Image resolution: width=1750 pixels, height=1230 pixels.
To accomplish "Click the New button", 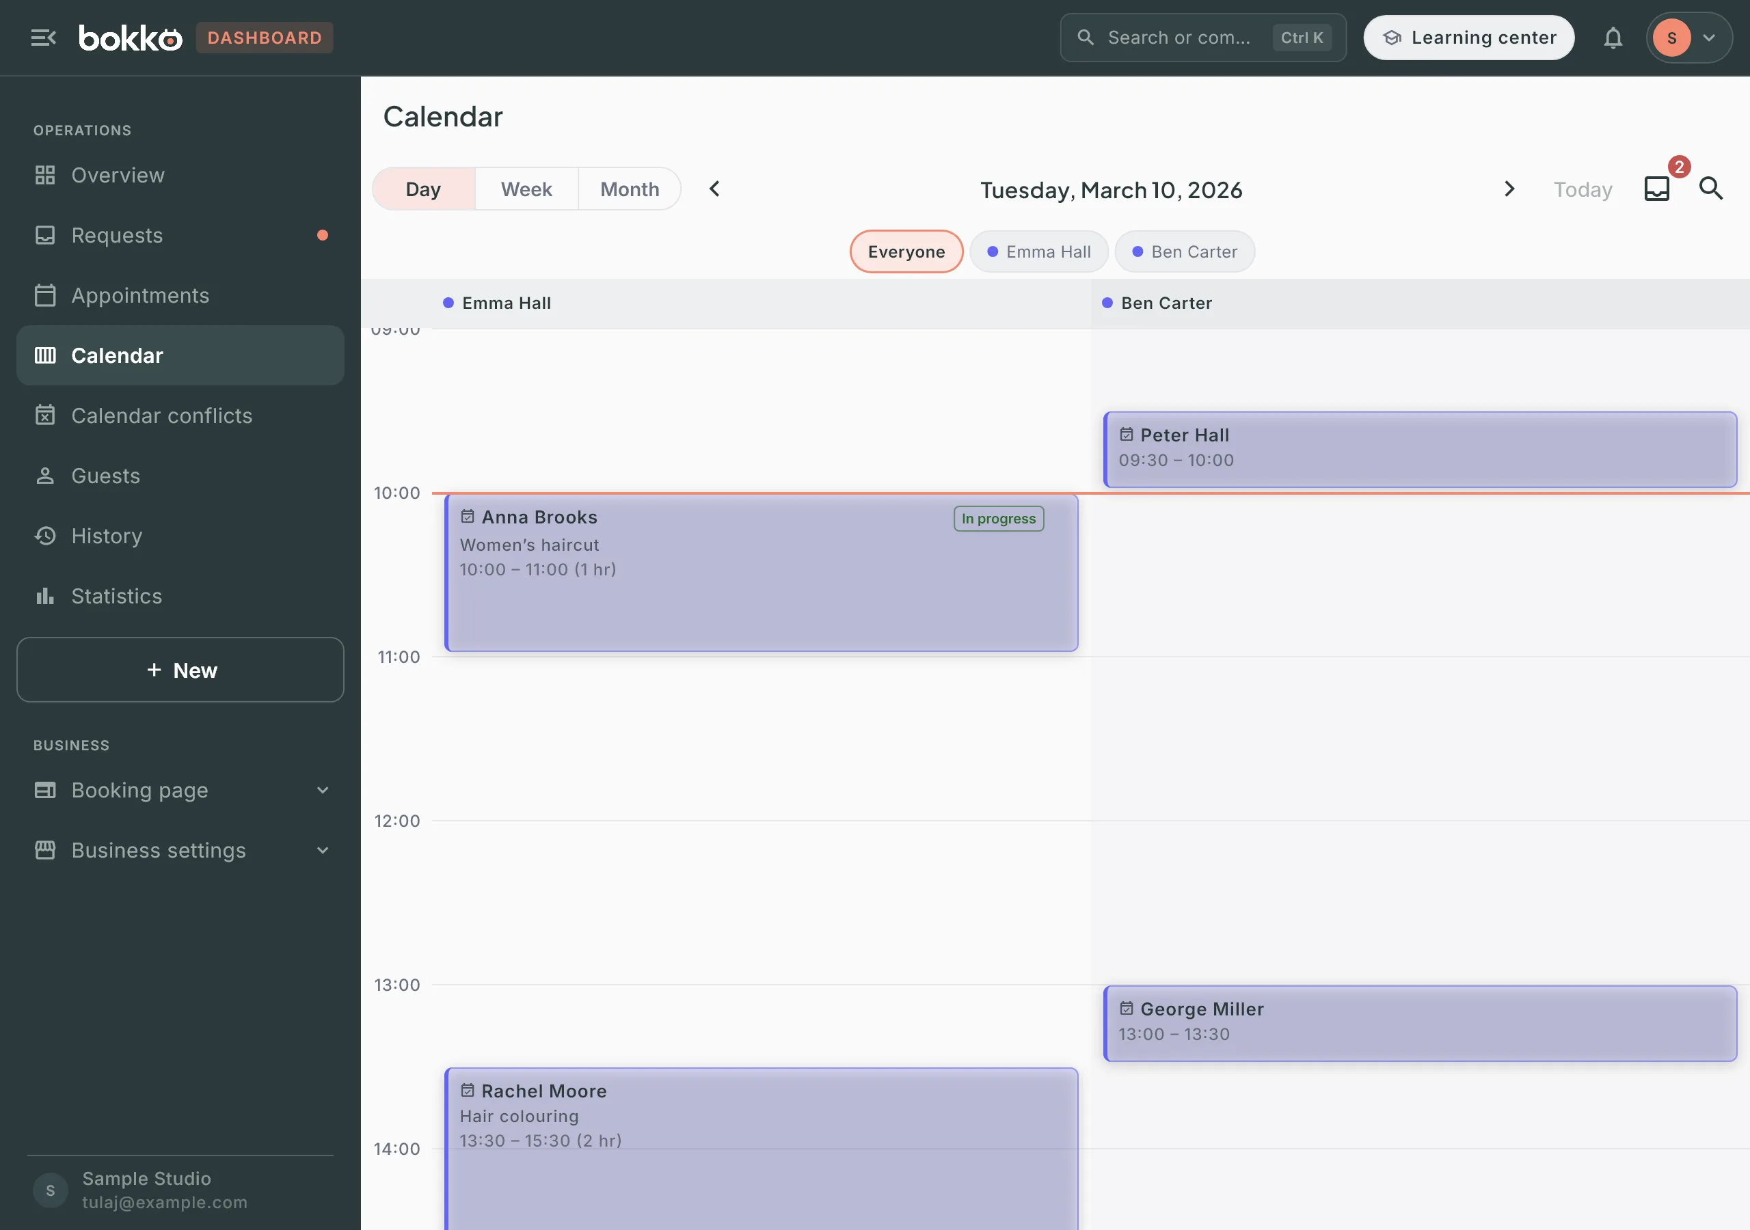I will point(180,670).
